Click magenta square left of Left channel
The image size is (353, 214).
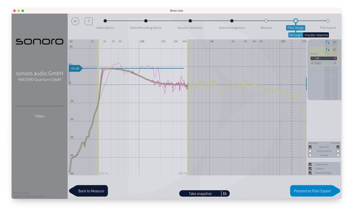(312, 59)
